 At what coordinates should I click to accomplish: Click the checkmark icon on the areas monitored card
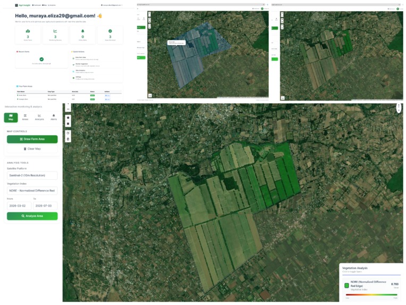tap(111, 31)
